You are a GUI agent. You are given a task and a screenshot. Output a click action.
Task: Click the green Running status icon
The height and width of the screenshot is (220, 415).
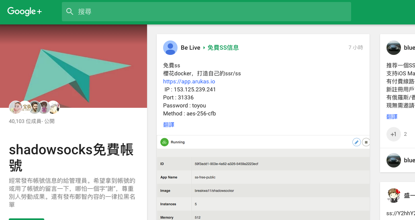tap(164, 142)
